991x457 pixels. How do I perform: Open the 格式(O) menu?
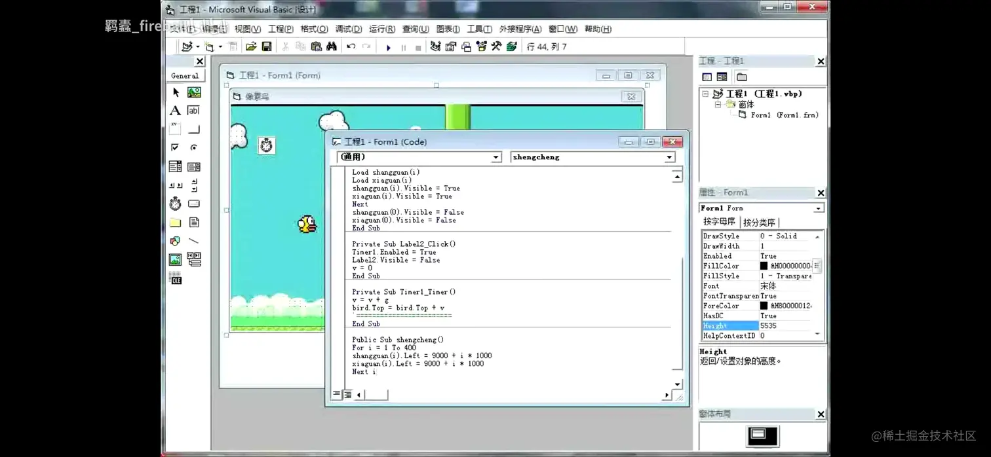point(314,29)
